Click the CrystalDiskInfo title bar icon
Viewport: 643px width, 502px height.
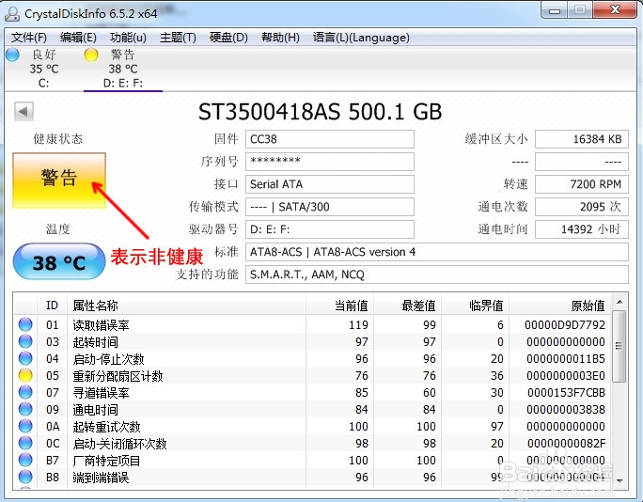[12, 14]
